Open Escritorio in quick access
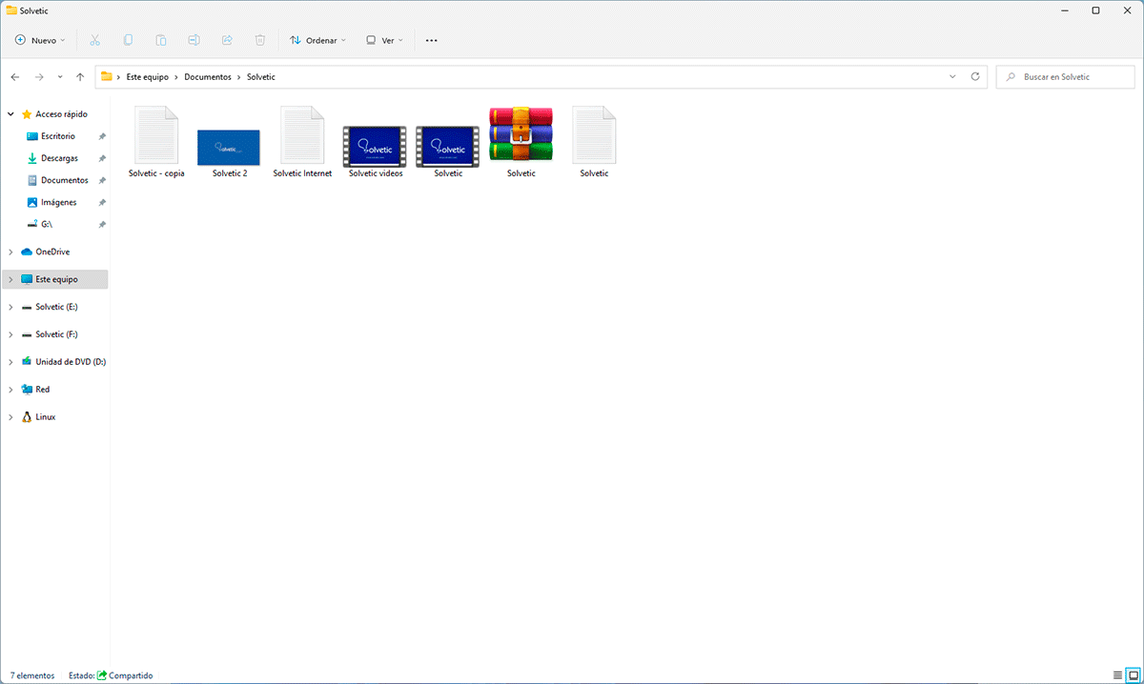This screenshot has height=684, width=1144. click(58, 136)
